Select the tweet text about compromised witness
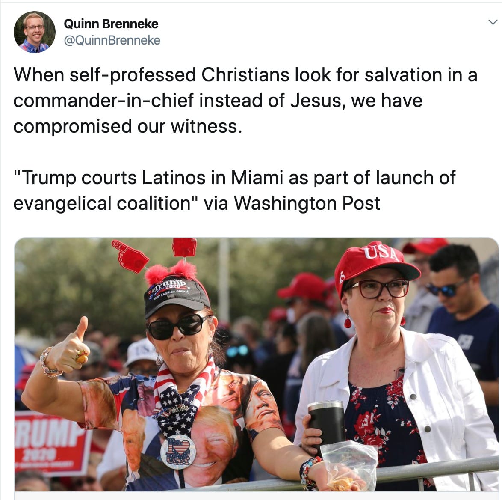Screen dimensions: 502x500 click(x=245, y=100)
